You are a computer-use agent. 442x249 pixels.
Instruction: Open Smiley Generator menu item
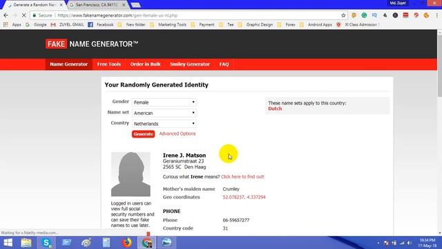click(190, 64)
